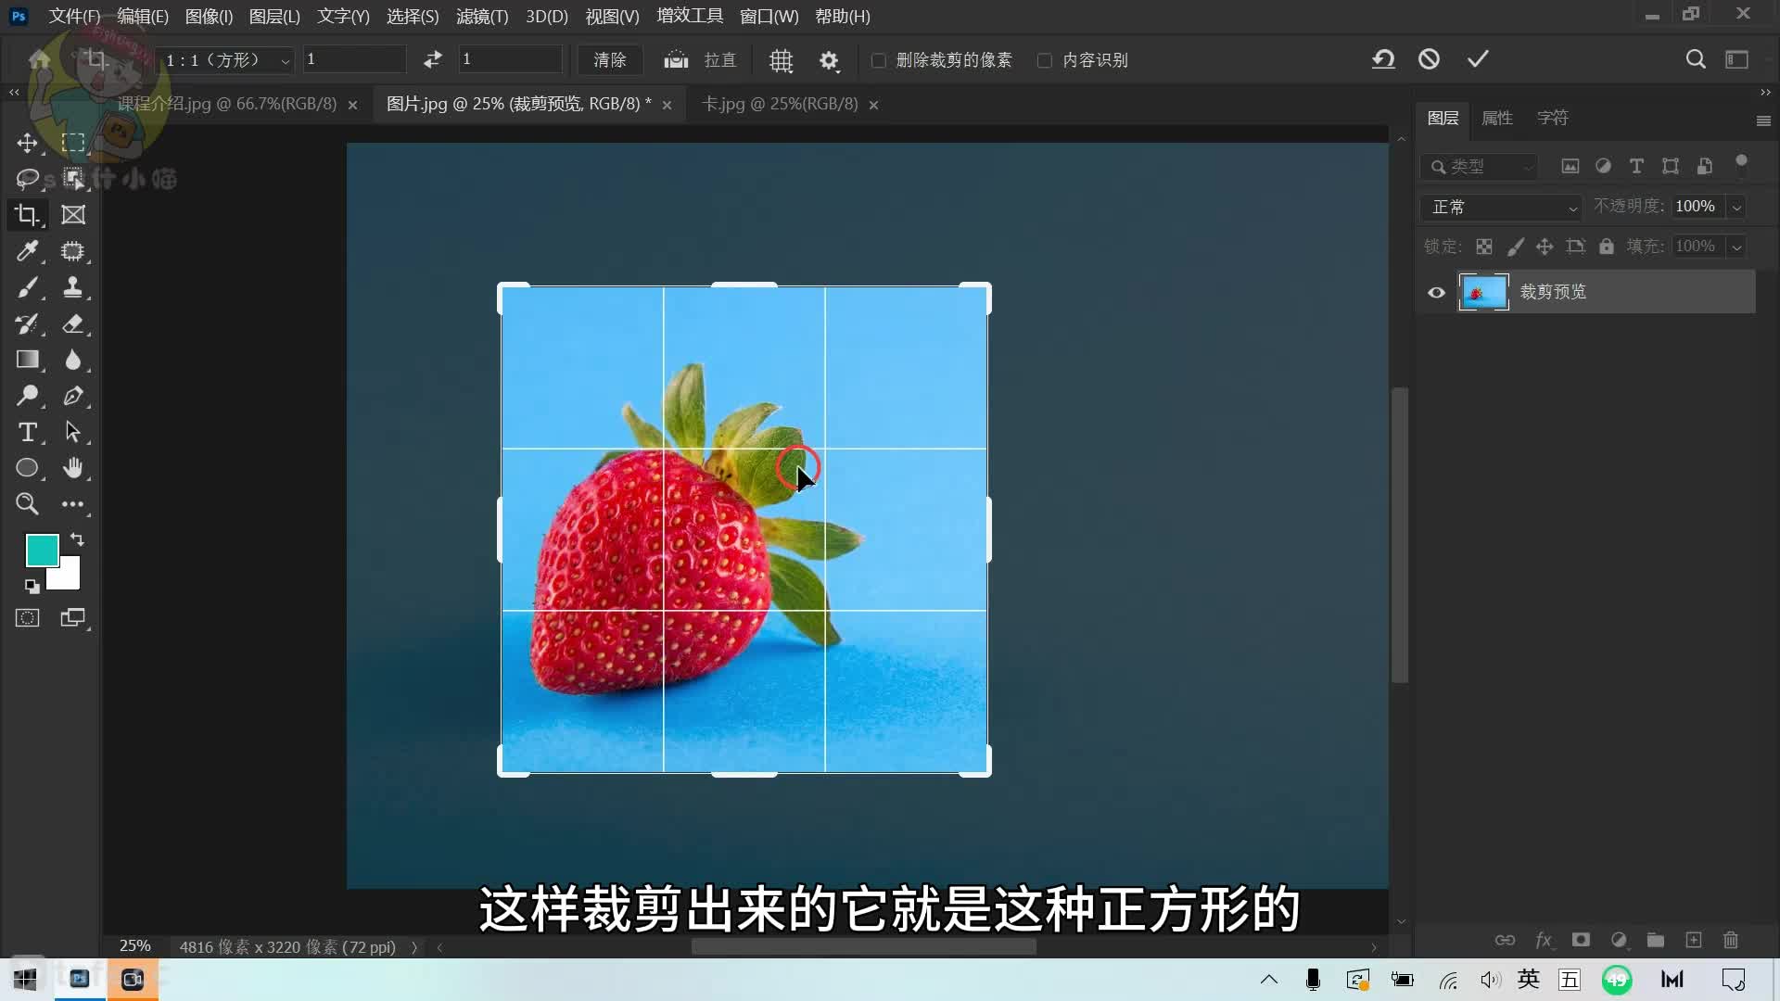Toggle type layer filter icon

pos(1636,167)
